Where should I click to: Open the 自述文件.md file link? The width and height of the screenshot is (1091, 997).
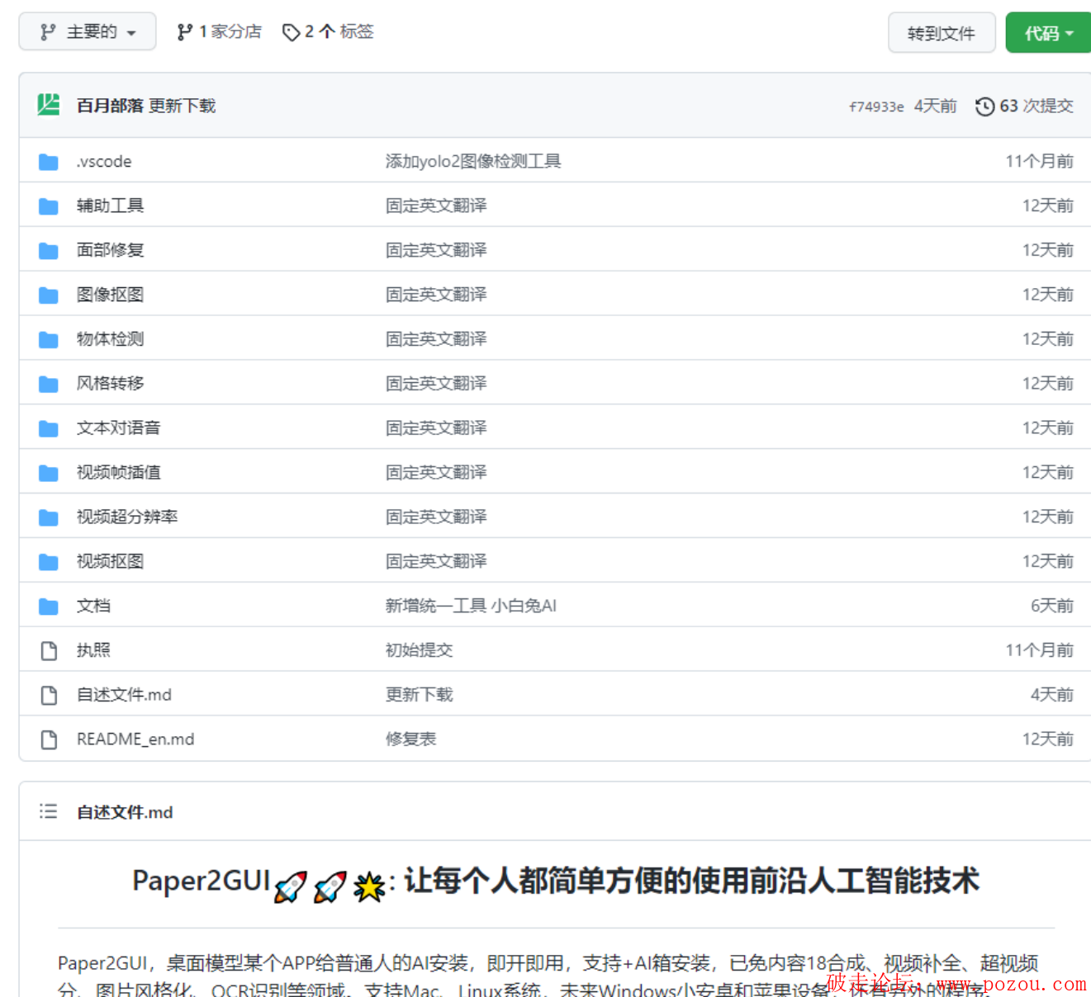(124, 695)
